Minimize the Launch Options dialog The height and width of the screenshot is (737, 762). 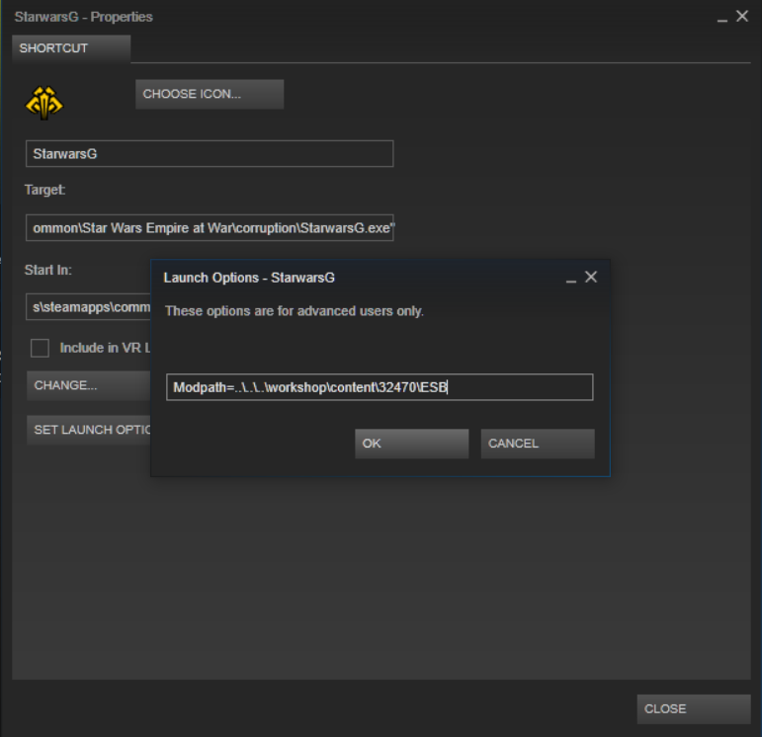click(x=571, y=281)
